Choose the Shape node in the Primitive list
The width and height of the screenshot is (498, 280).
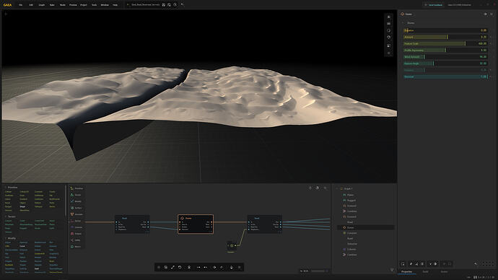(x=22, y=206)
